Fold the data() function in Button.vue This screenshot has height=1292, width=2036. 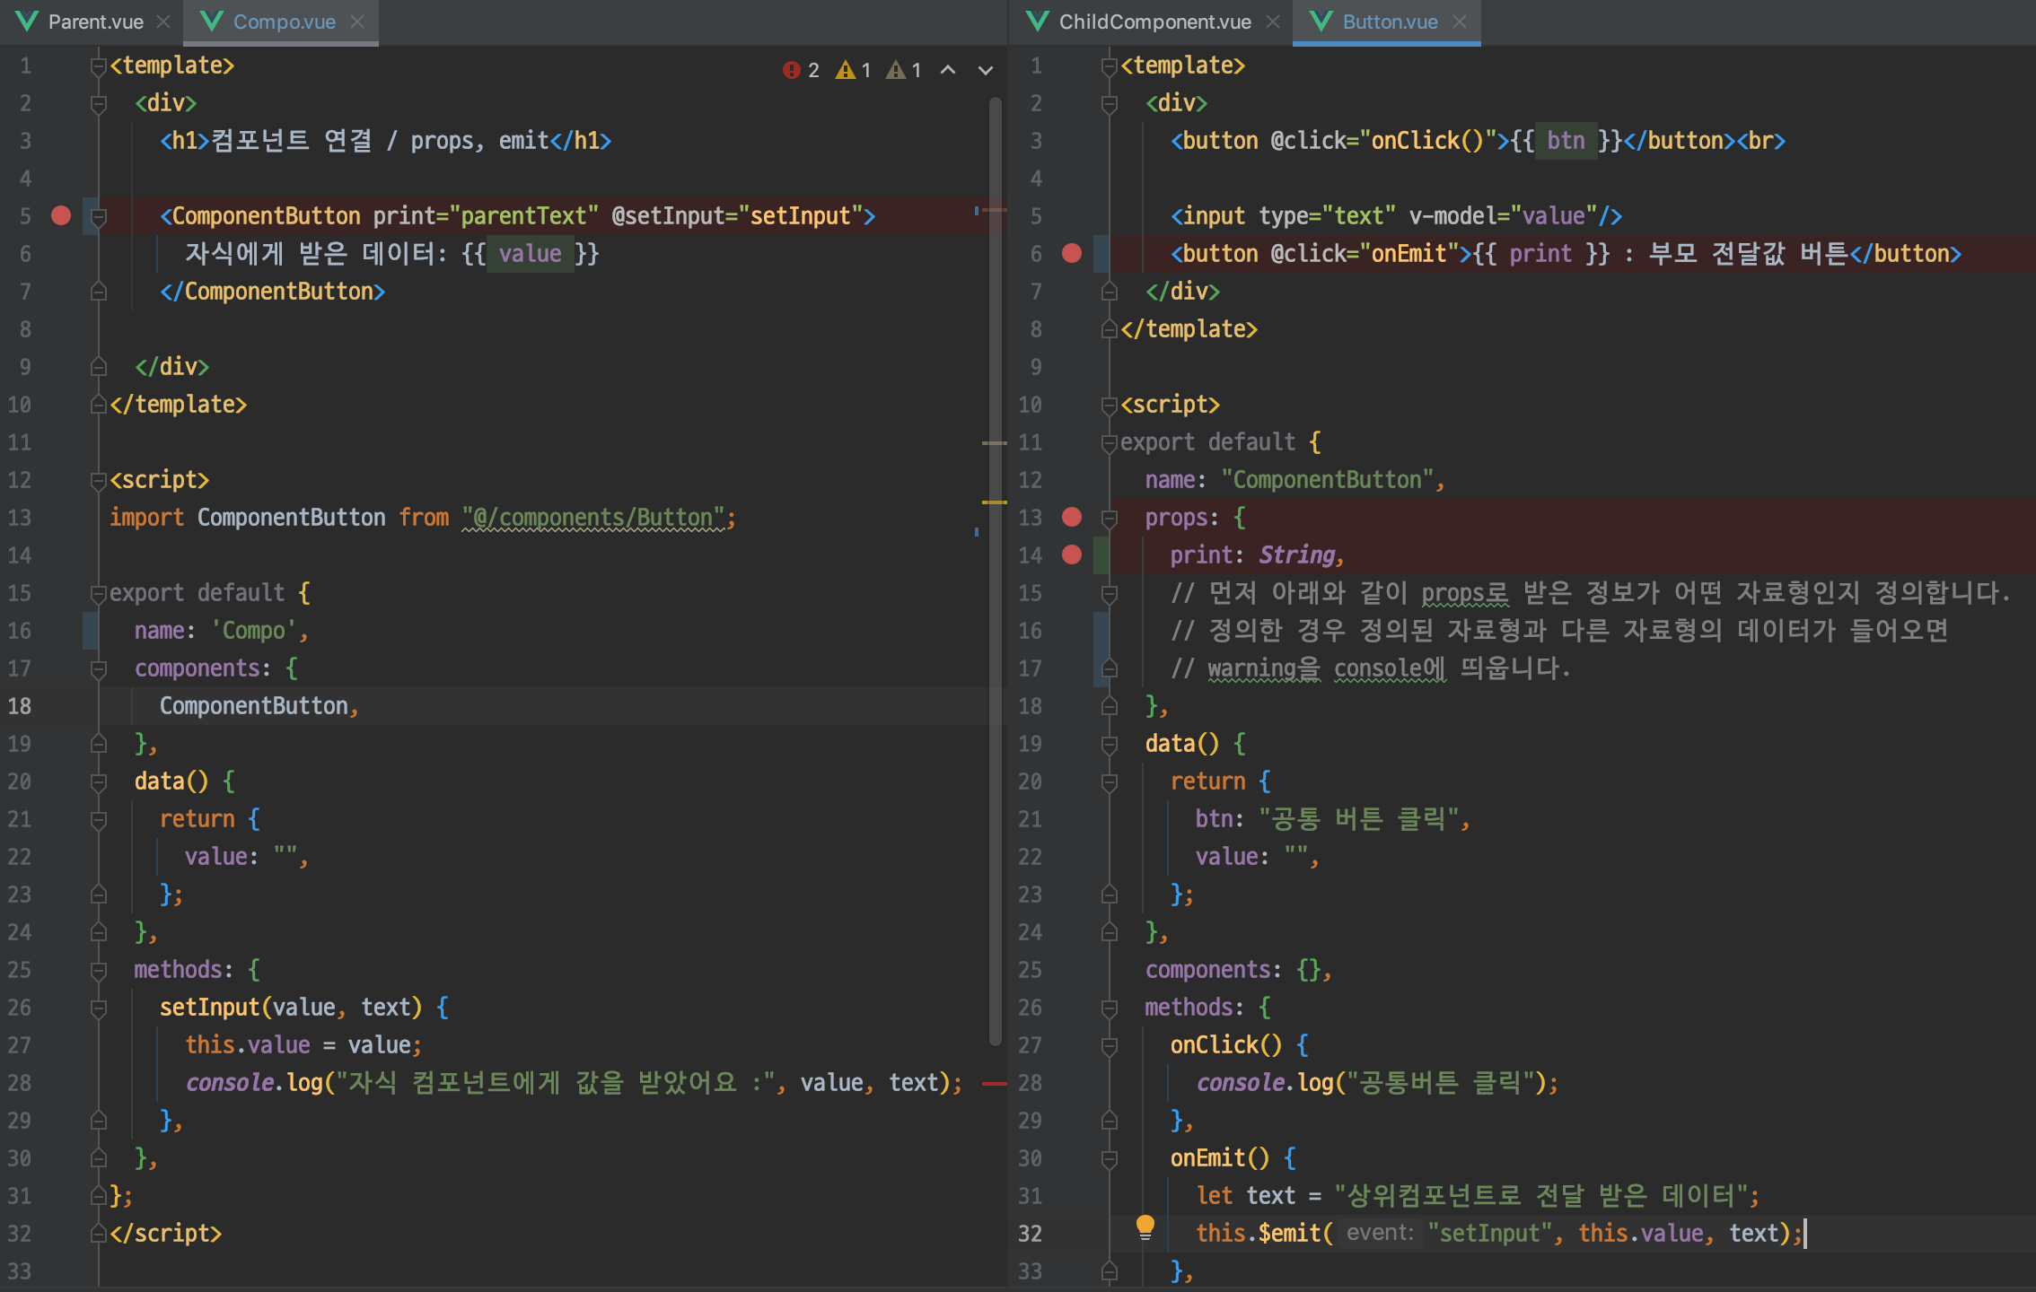1110,744
